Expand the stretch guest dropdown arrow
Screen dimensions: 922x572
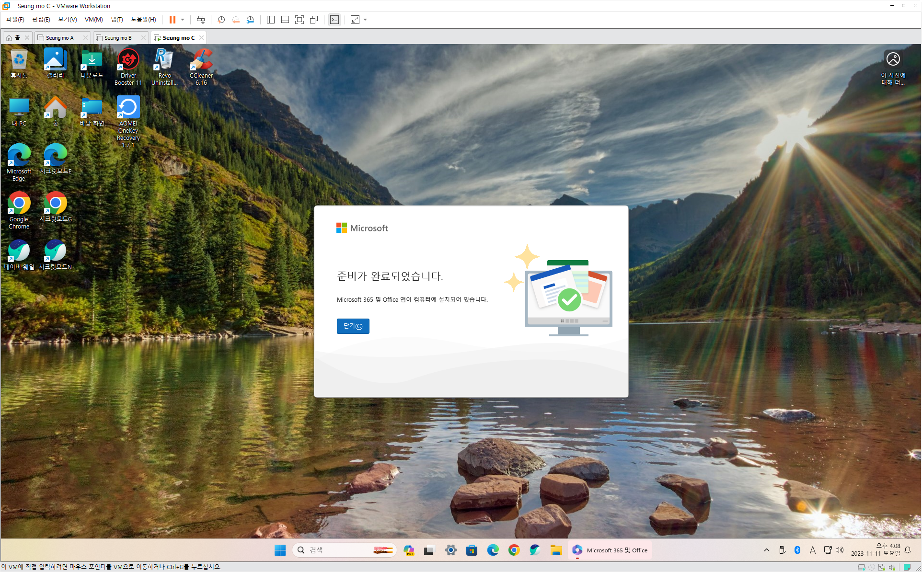(365, 20)
